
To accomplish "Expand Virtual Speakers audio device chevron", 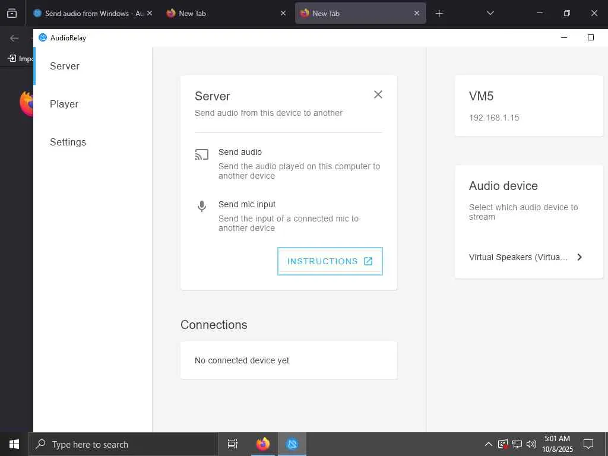I will point(579,257).
